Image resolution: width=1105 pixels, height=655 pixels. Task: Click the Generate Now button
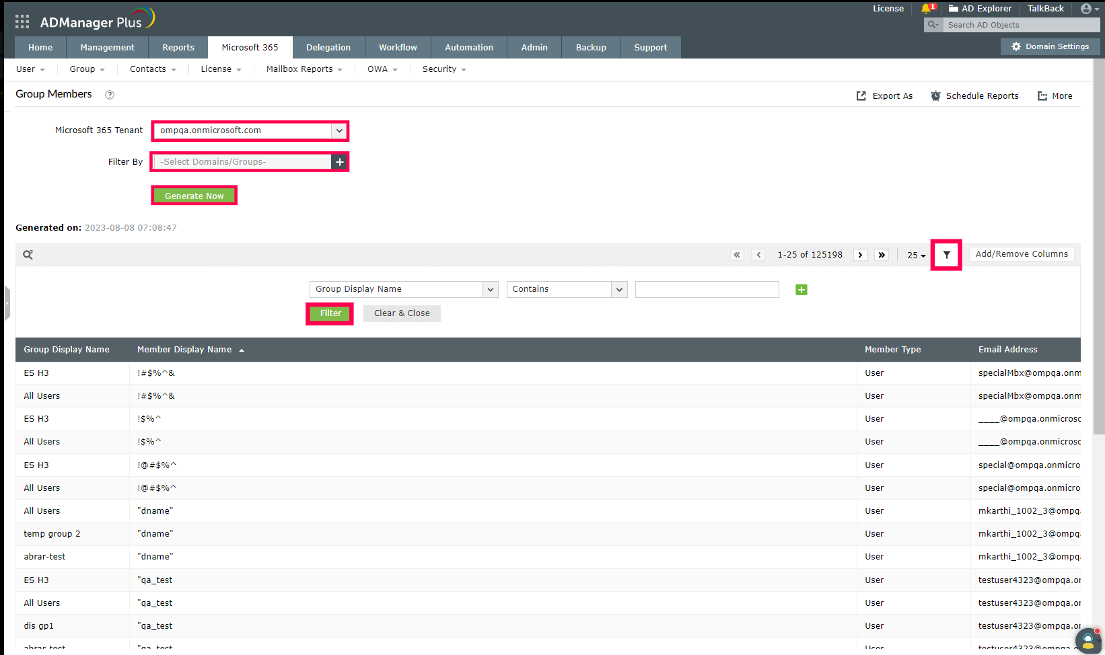pos(194,196)
